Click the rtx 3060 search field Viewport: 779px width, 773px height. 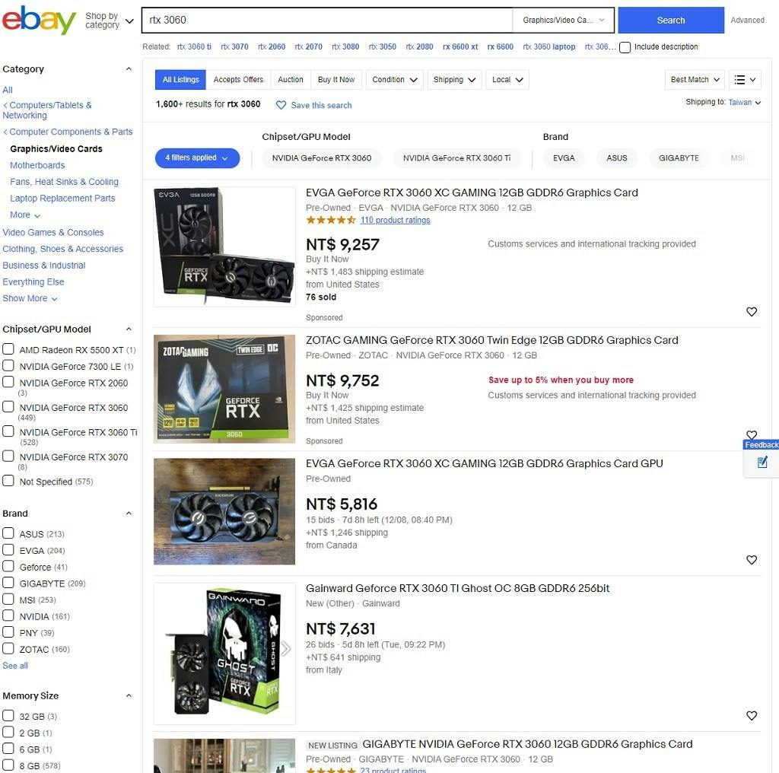[x=327, y=21]
